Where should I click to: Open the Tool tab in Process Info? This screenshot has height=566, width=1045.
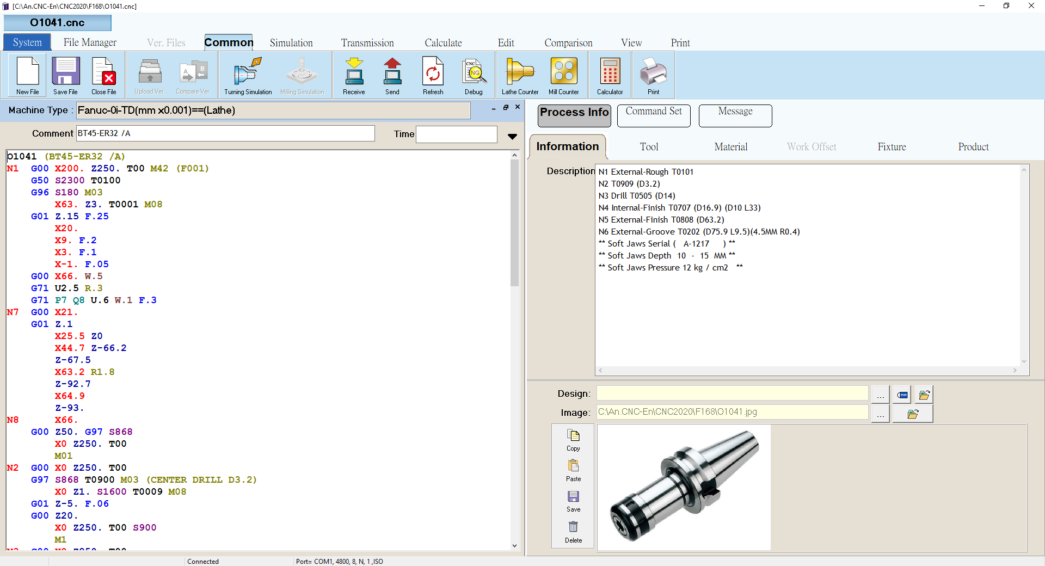pyautogui.click(x=649, y=147)
